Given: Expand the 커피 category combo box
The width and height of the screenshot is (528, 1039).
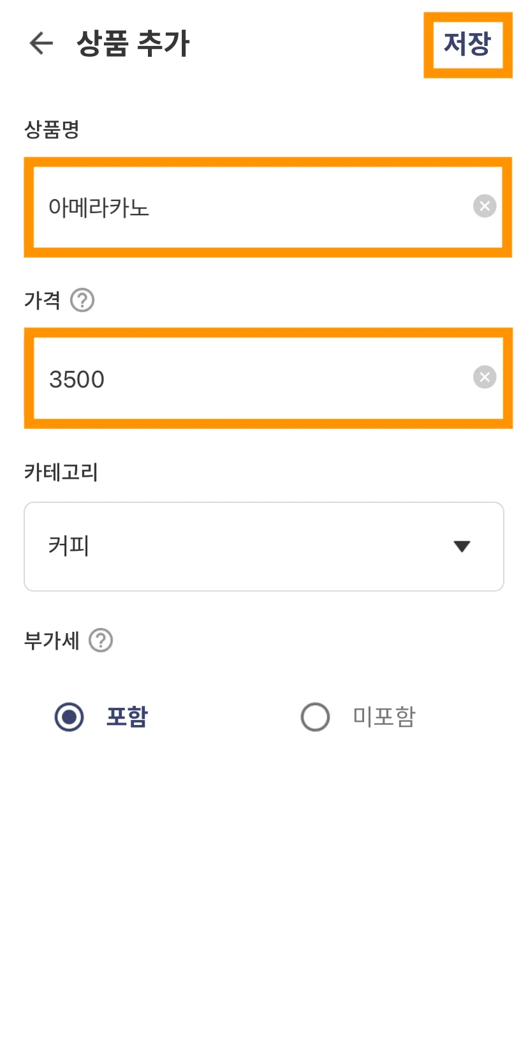Looking at the screenshot, I should tap(264, 546).
